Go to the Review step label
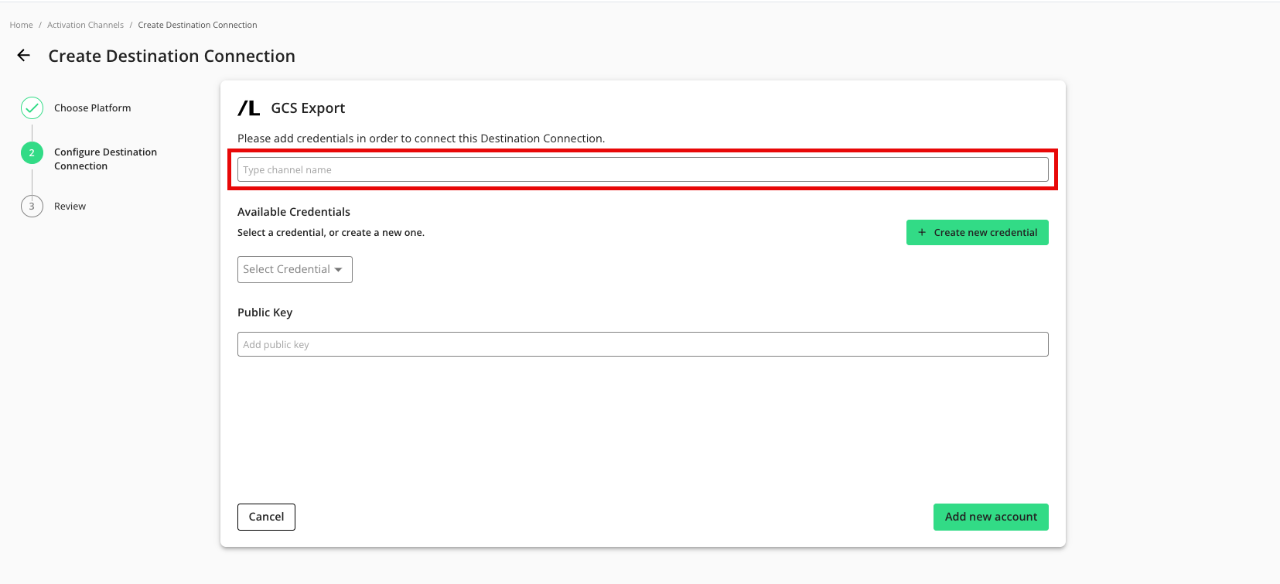This screenshot has width=1280, height=584. [x=70, y=207]
